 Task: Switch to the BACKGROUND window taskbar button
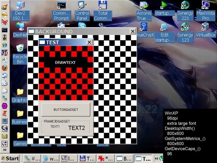coord(124,158)
